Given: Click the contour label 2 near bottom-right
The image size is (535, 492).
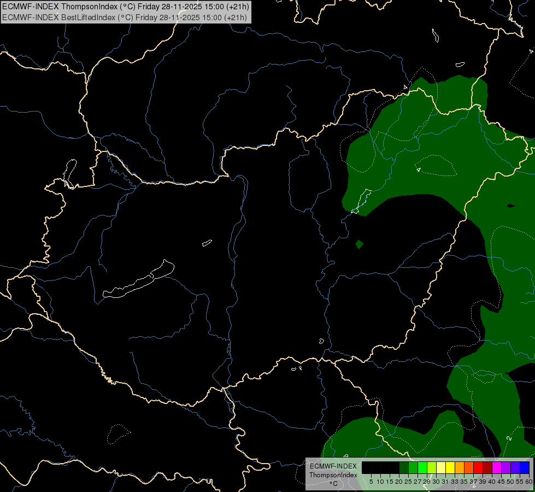Looking at the screenshot, I should point(509,438).
